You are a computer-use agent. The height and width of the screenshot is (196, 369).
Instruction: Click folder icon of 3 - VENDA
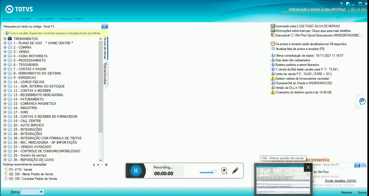(10, 52)
